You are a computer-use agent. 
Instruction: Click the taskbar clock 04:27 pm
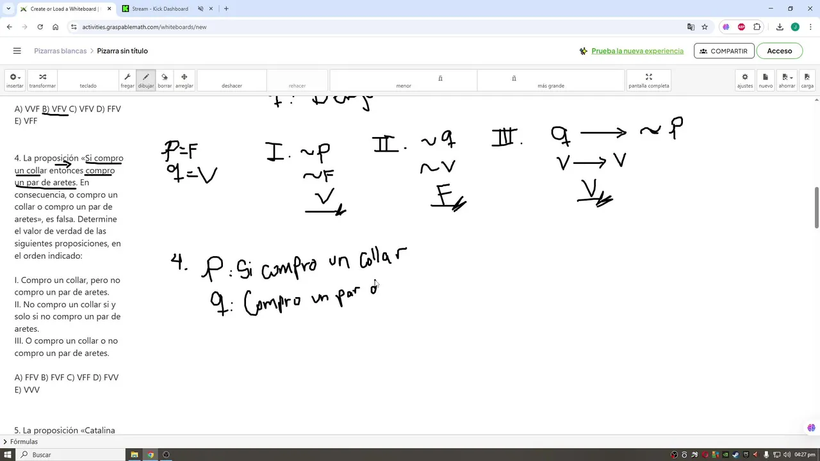804,455
